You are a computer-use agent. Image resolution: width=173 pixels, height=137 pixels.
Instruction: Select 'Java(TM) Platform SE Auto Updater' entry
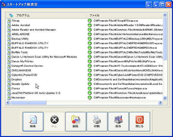tap(36, 93)
